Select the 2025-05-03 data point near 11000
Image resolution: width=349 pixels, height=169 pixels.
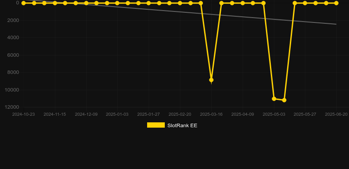click(x=274, y=99)
